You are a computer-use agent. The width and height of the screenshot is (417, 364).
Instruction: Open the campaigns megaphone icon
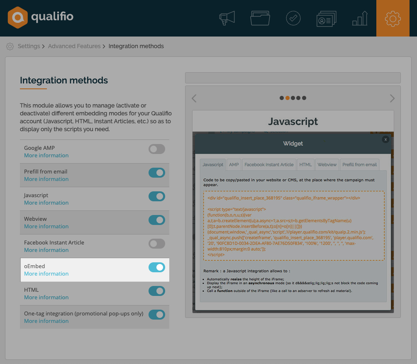click(x=227, y=18)
